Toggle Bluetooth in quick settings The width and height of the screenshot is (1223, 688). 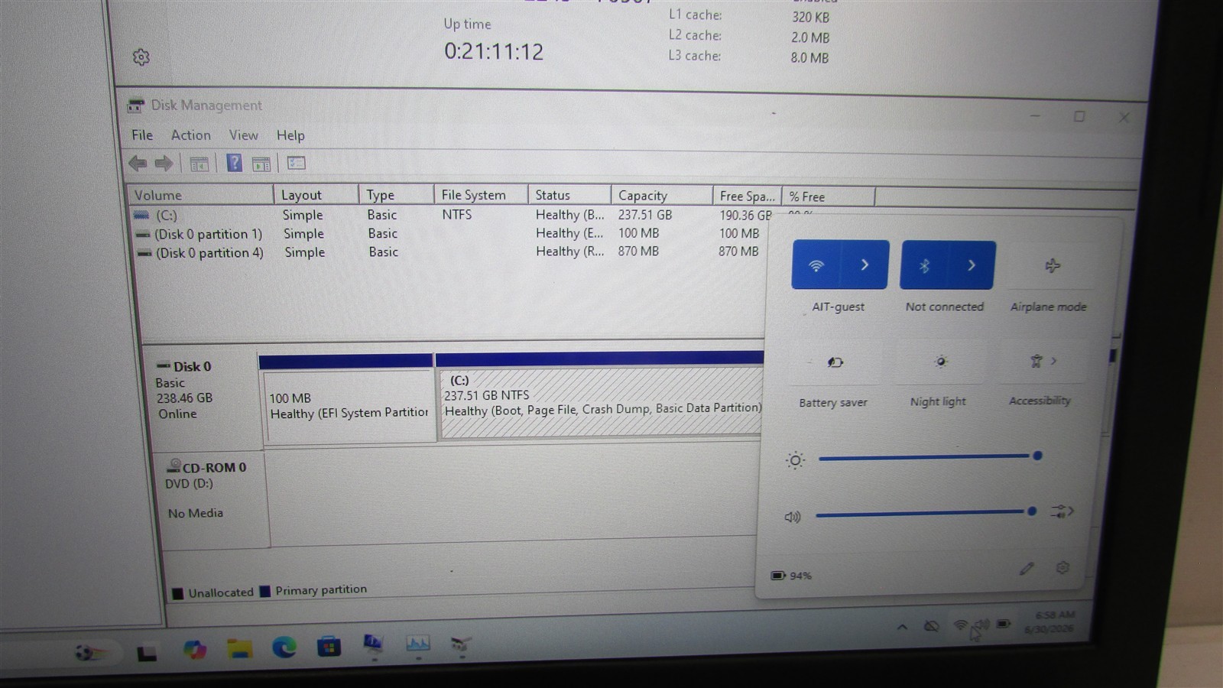[924, 265]
